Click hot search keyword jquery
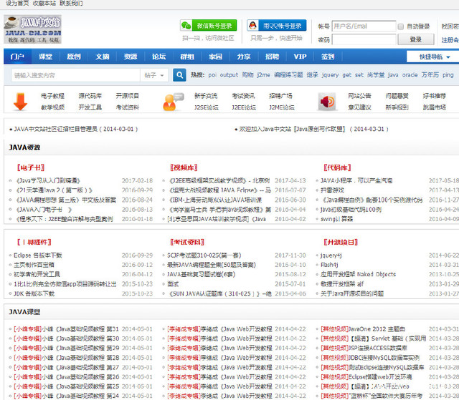Image resolution: width=459 pixels, height=400 pixels. tap(330, 75)
